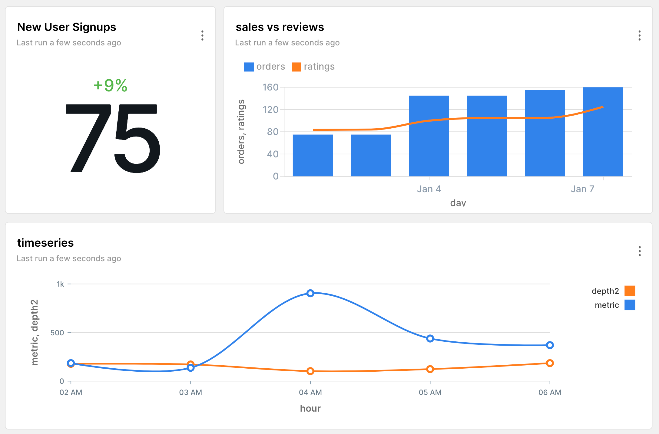
Task: Click the big 75 counter value
Action: [113, 139]
